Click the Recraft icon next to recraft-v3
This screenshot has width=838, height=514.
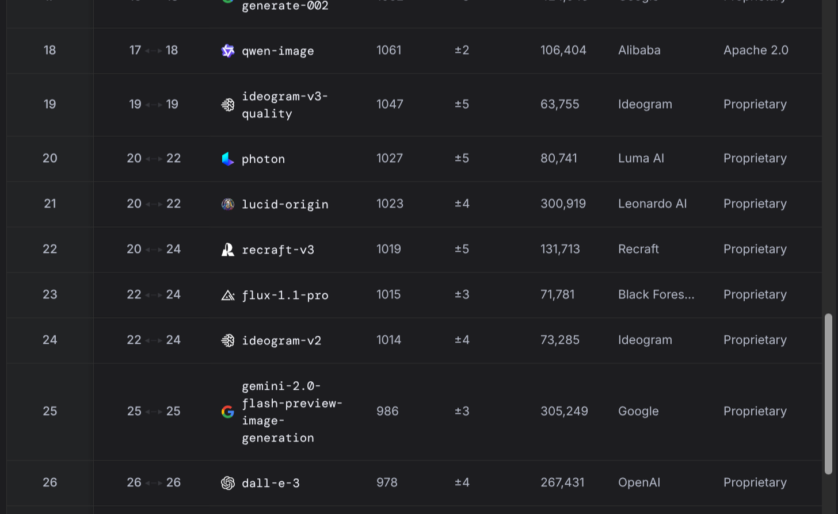click(x=228, y=250)
